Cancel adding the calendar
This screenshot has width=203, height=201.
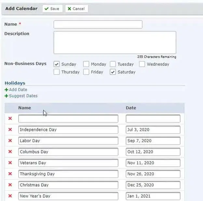pos(77,9)
